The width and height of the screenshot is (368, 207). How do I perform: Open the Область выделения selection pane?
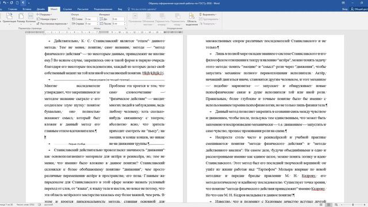(x=191, y=19)
